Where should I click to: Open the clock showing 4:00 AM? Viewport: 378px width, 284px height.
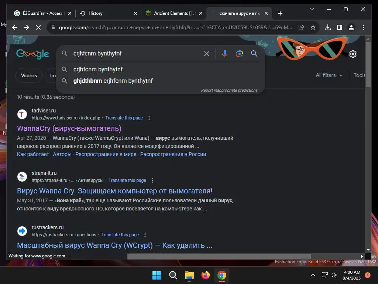click(351, 275)
